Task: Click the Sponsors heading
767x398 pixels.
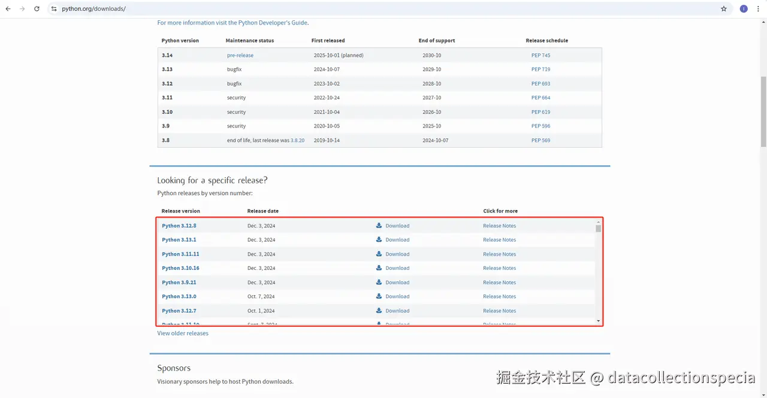Action: click(174, 368)
